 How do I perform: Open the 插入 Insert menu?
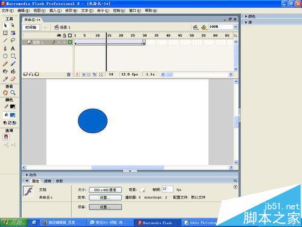click(56, 10)
